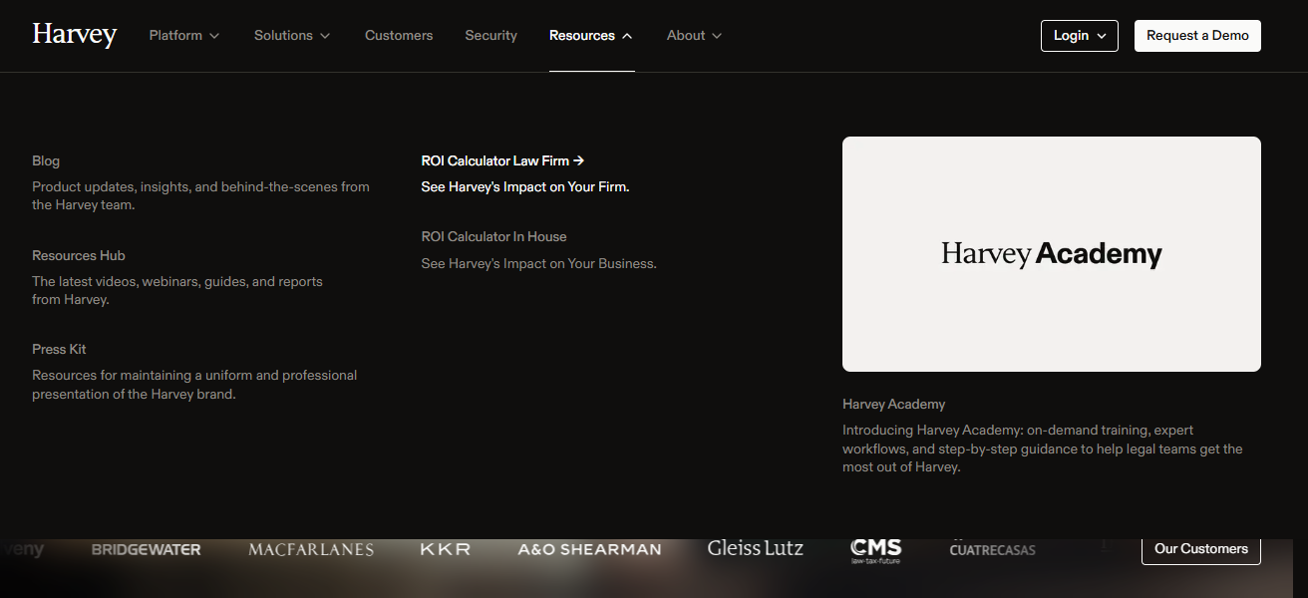Click 'The latest videos, webinars, guides' description

click(x=177, y=290)
